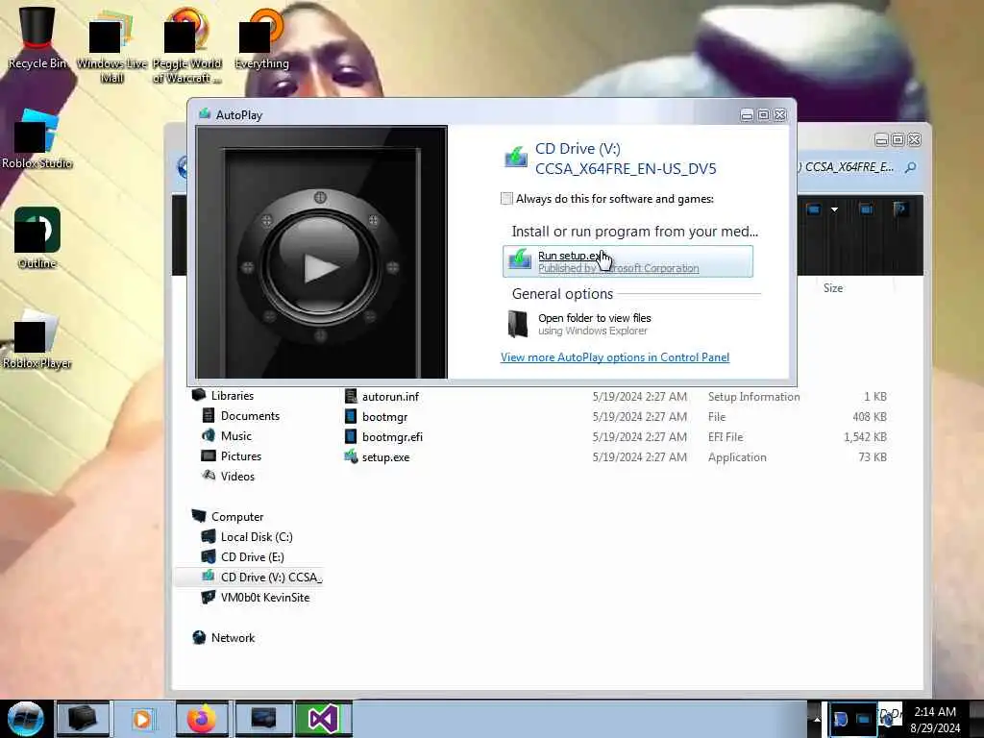The width and height of the screenshot is (984, 738).
Task: Sort by the Size column header
Action: pyautogui.click(x=833, y=288)
